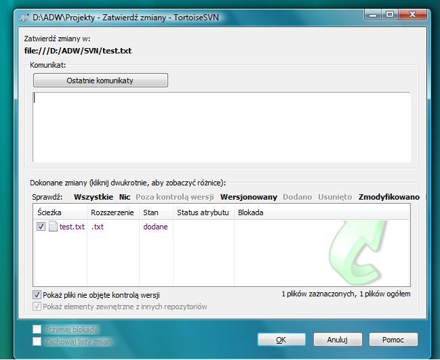The width and height of the screenshot is (440, 360).
Task: Cancel the commit with Anuluj
Action: coord(338,340)
